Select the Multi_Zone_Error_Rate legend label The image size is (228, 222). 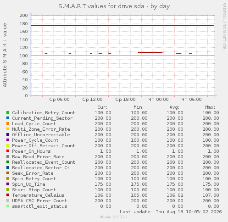[41, 129]
